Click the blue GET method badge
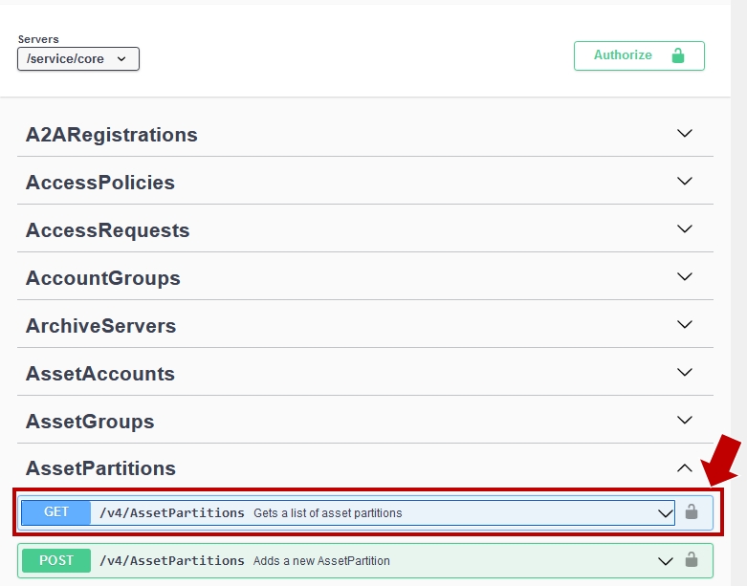 [x=56, y=512]
